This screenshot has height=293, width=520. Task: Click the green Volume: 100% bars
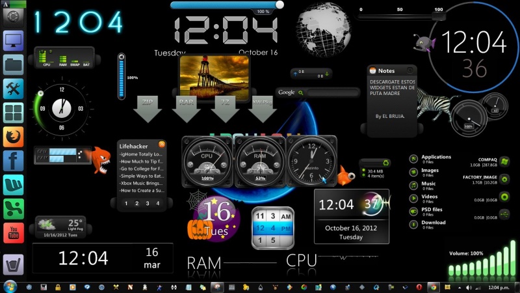click(482, 258)
